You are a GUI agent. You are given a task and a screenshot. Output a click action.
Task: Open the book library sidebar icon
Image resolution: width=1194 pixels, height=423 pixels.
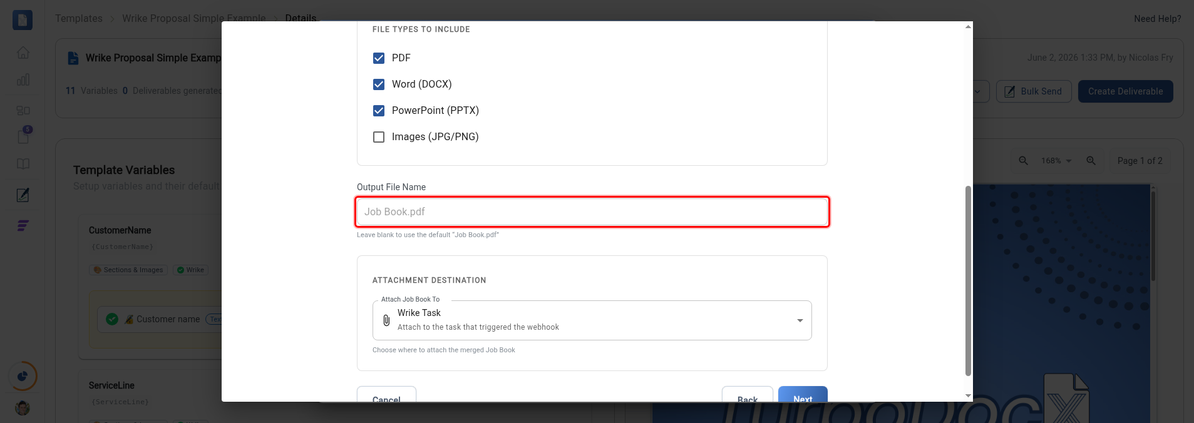(23, 164)
